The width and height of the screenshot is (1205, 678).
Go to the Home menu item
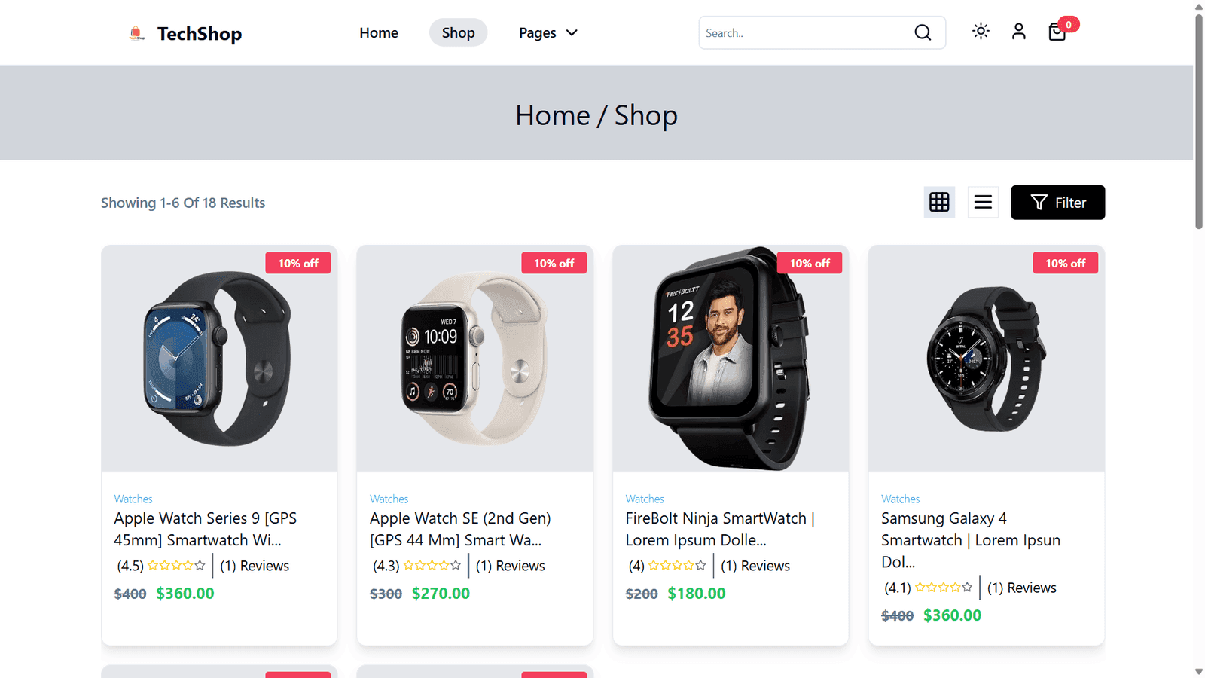coord(379,32)
